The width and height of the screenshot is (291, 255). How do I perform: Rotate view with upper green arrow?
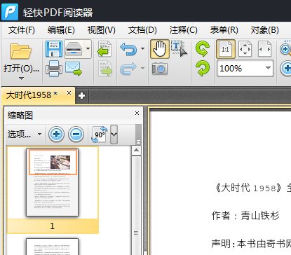coord(203,49)
